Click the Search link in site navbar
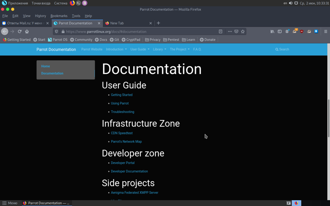 282,49
